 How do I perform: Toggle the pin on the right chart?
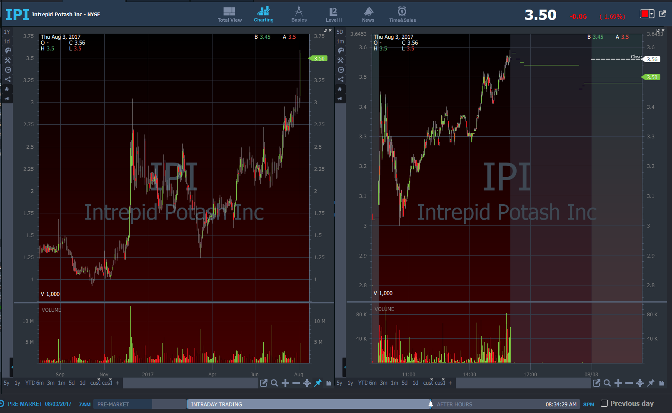651,383
